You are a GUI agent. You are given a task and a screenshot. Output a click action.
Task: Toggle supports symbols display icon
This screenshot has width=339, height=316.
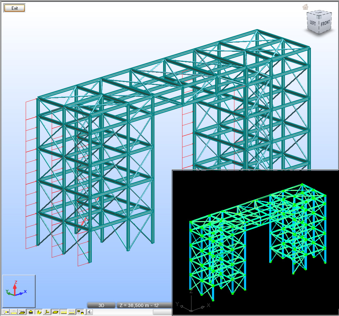click(31, 312)
